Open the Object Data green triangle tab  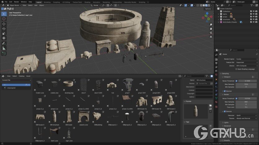pos(217,98)
